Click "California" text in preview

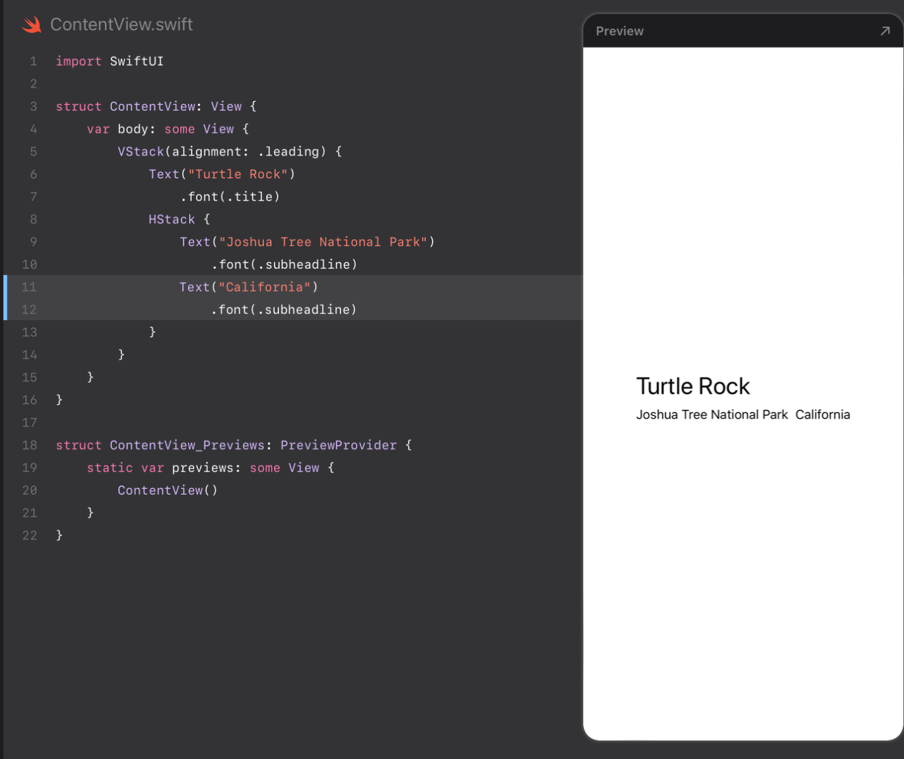(x=822, y=415)
